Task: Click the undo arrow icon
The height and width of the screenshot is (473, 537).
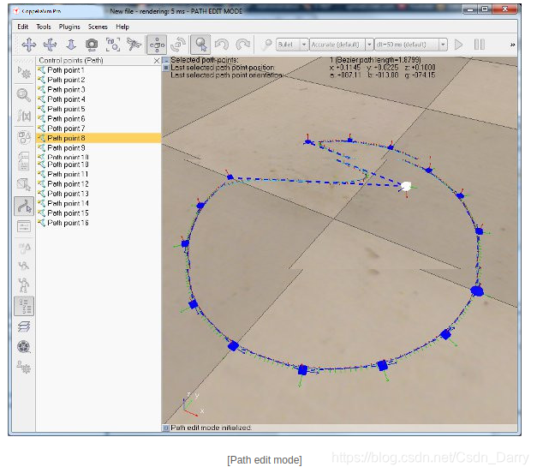Action: [x=222, y=45]
